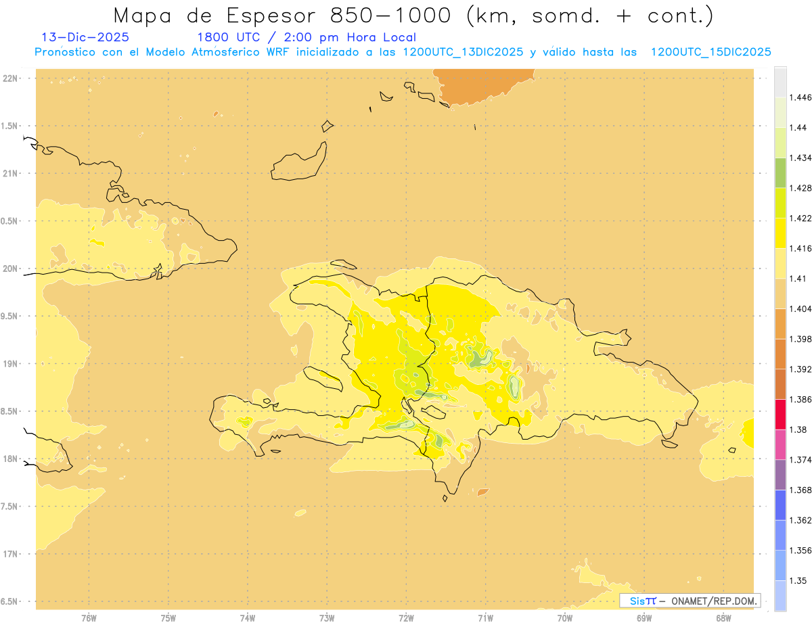Click the legend value "1.398"
This screenshot has height=627, width=812.
click(800, 339)
